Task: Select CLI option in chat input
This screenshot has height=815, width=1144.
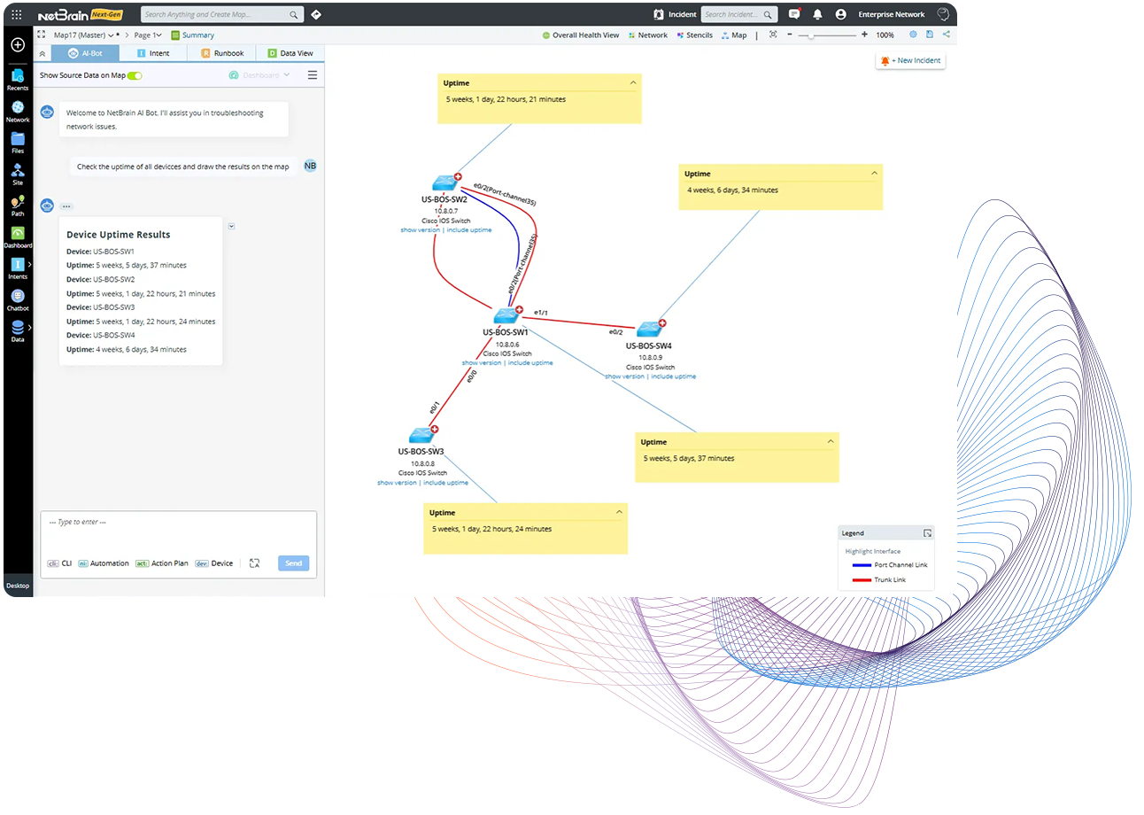Action: click(x=60, y=563)
